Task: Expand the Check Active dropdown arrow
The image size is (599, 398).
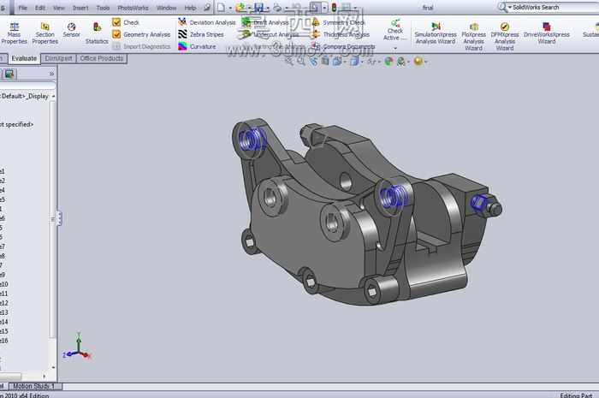Action: (x=395, y=48)
